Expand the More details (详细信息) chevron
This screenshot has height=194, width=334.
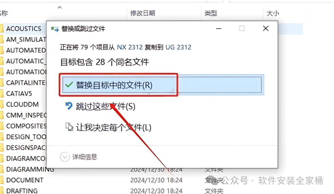coord(65,157)
